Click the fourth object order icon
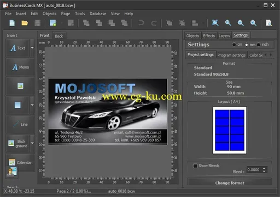Screen dimensions: 280x197 [x=124, y=23]
